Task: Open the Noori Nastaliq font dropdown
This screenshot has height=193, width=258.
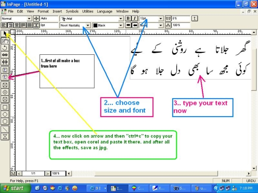Action: [88, 25]
